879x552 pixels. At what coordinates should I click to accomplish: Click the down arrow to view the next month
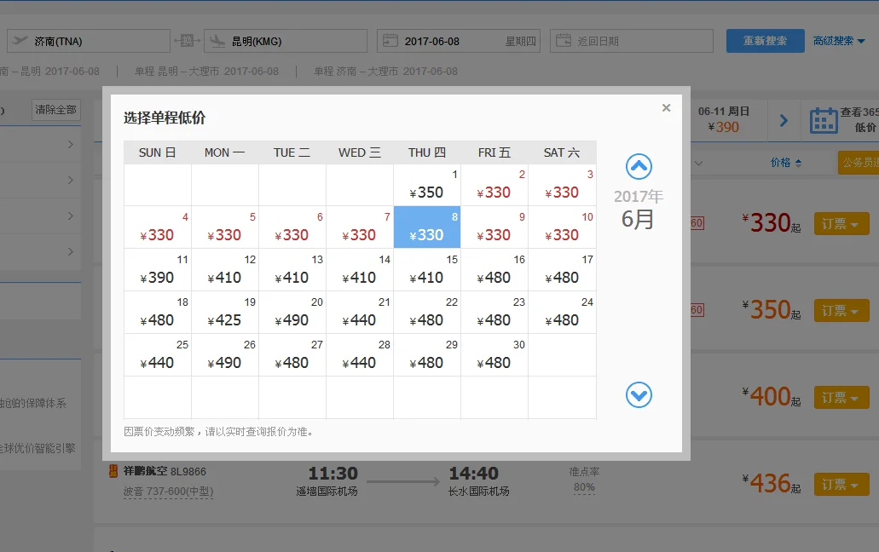639,394
